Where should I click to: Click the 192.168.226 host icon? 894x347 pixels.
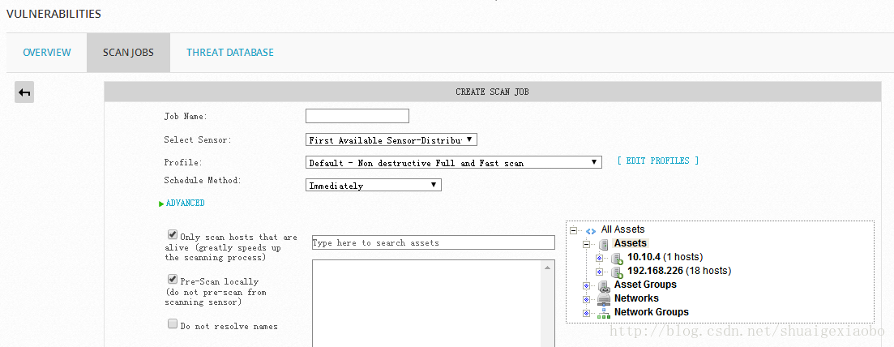(617, 272)
